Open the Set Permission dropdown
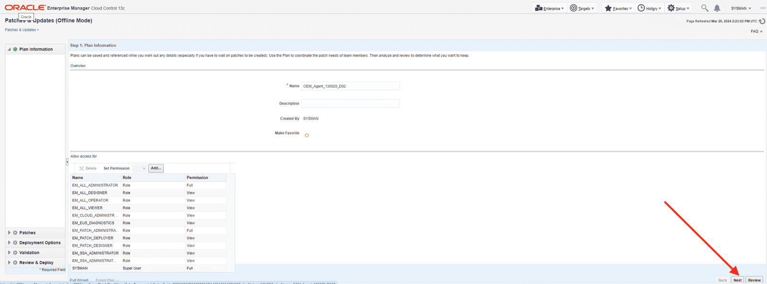 [139, 169]
